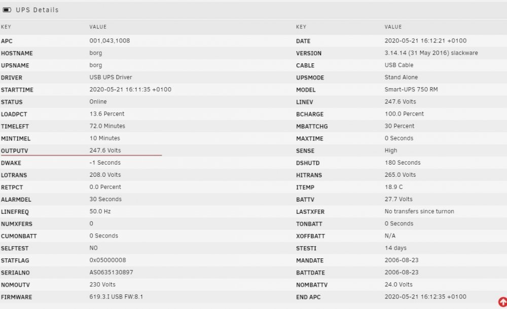The image size is (507, 309).
Task: Select the ITEMP value 18.9 C
Action: [393, 187]
